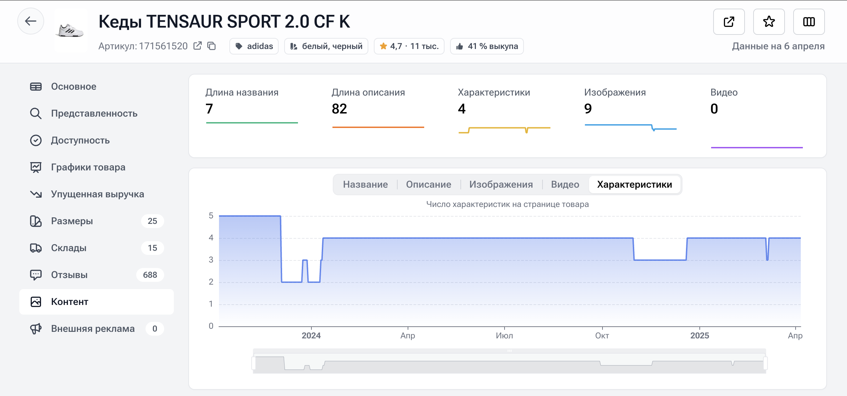The width and height of the screenshot is (847, 396).
Task: Select the Изображения chart tab
Action: 501,185
